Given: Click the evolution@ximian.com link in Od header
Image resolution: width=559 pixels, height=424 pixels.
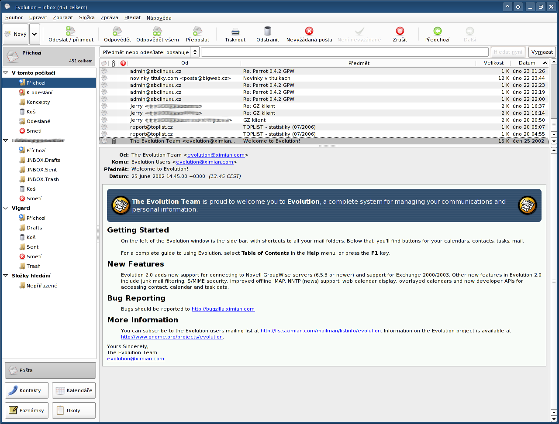Looking at the screenshot, I should [216, 155].
